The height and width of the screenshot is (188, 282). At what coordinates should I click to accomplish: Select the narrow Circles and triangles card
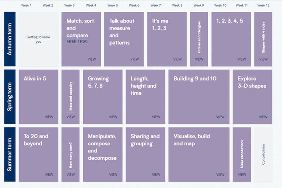click(199, 39)
